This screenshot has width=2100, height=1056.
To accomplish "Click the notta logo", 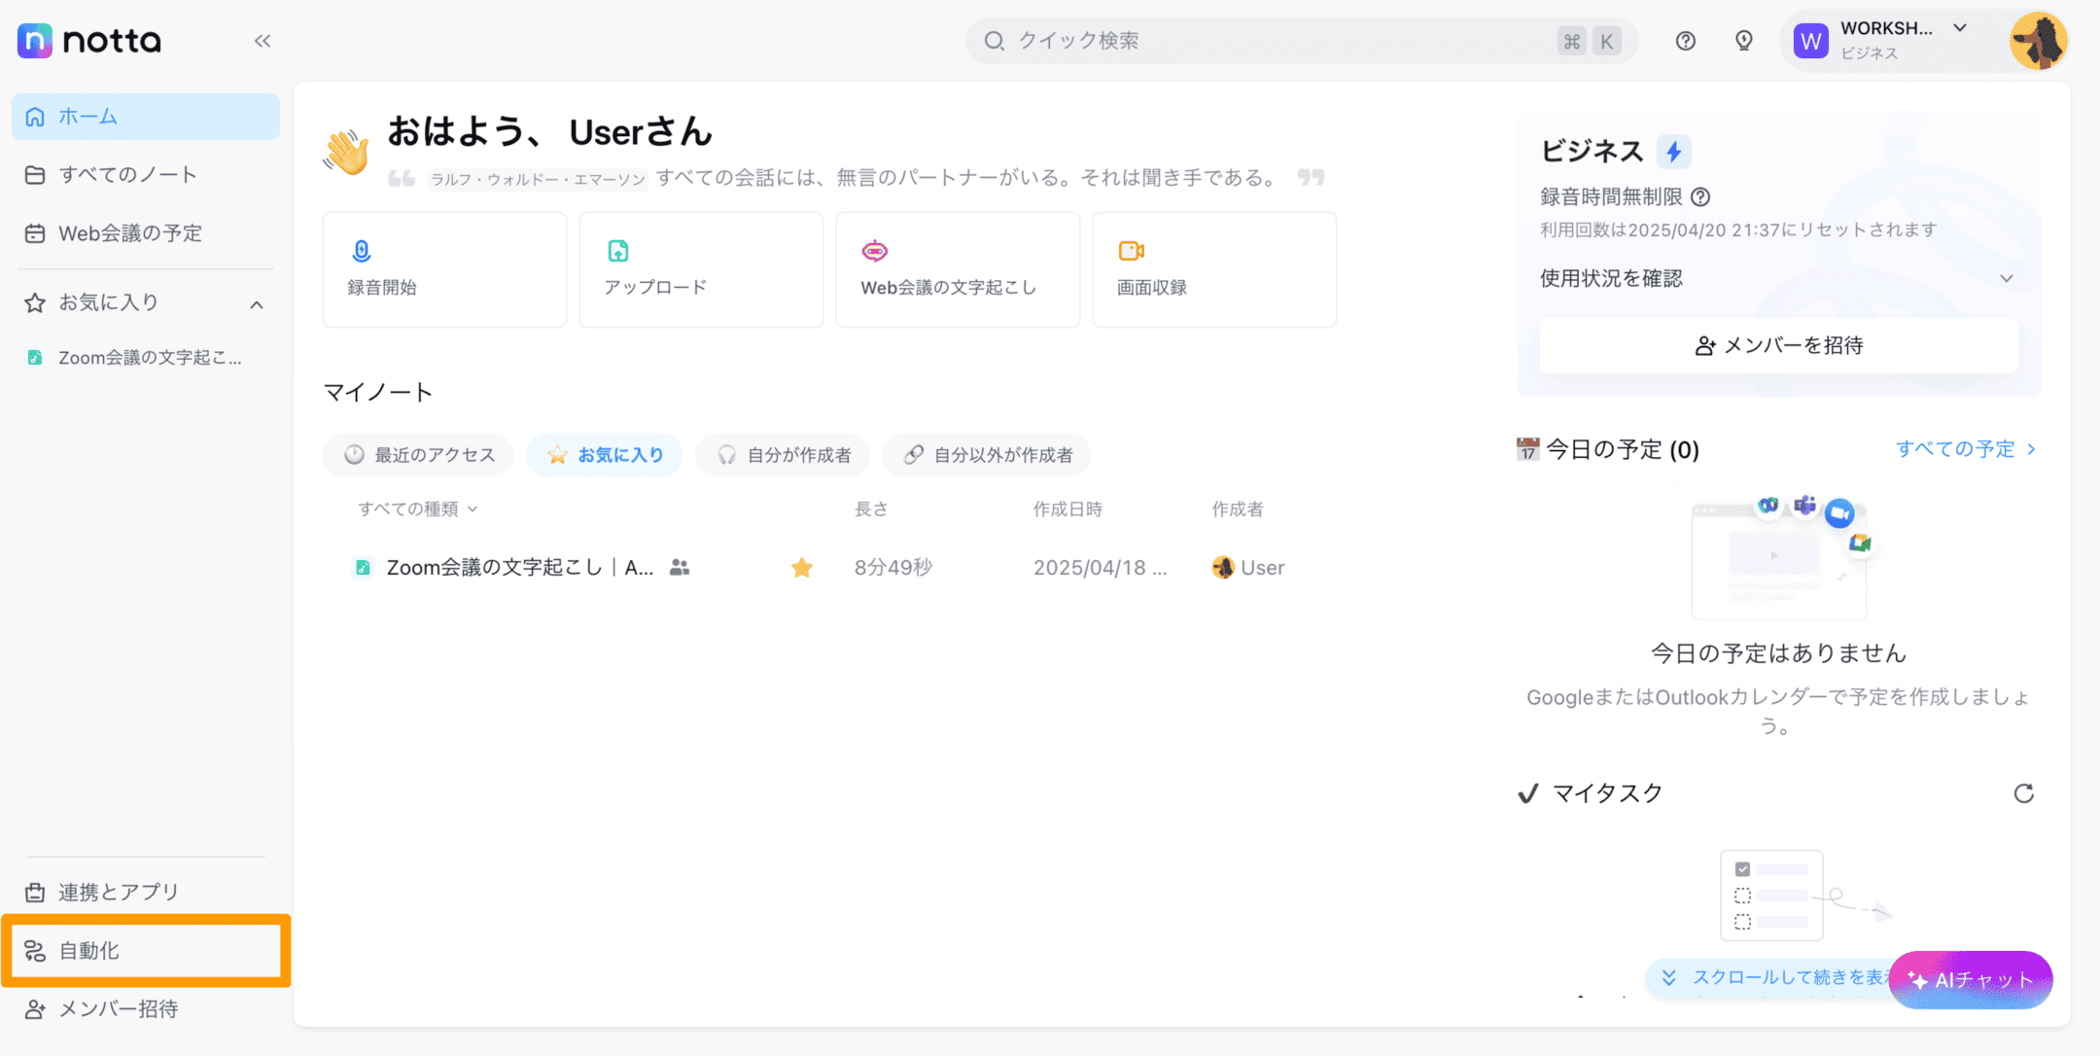I will (x=88, y=40).
